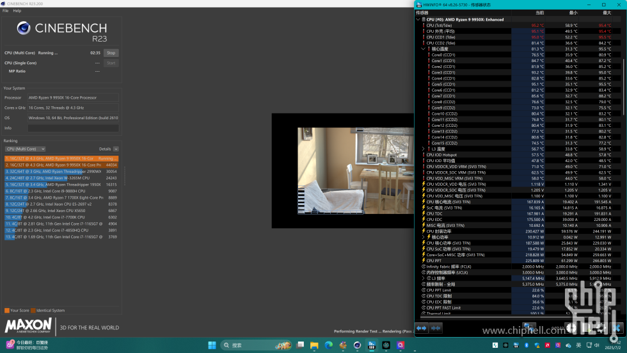The width and height of the screenshot is (627, 353).
Task: Select ranking row with score 44034
Action: coord(61,165)
